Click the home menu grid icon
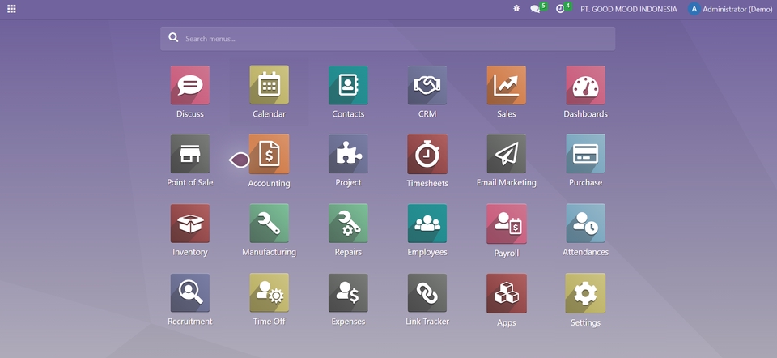The height and width of the screenshot is (358, 777). coord(11,9)
